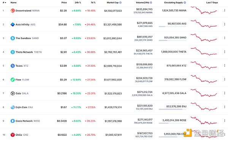Click the Tezos coin logo icon
The width and height of the screenshot is (228, 141).
pyautogui.click(x=13, y=66)
